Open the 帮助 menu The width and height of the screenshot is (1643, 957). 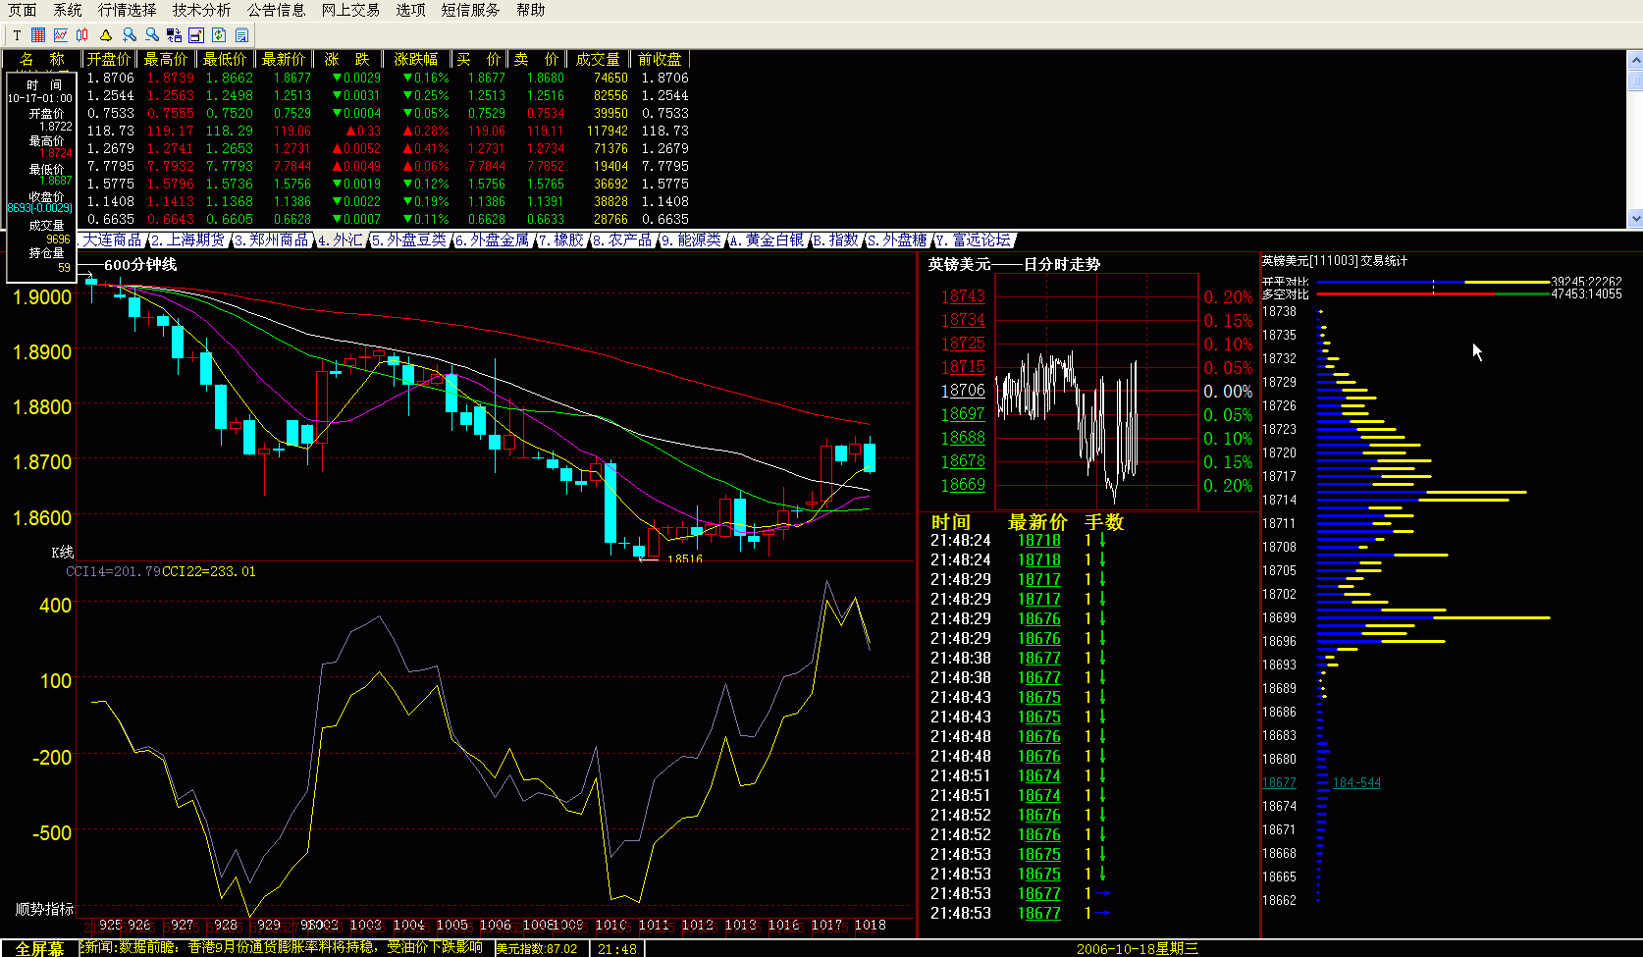pyautogui.click(x=531, y=10)
